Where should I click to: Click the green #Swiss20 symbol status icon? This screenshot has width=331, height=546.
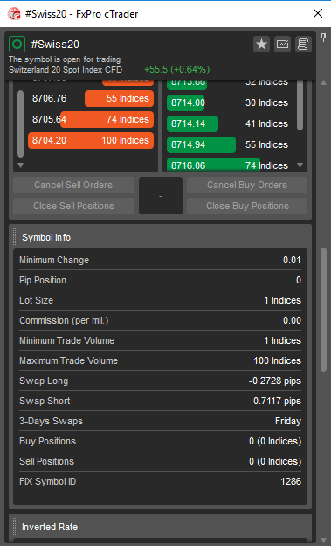pos(17,45)
